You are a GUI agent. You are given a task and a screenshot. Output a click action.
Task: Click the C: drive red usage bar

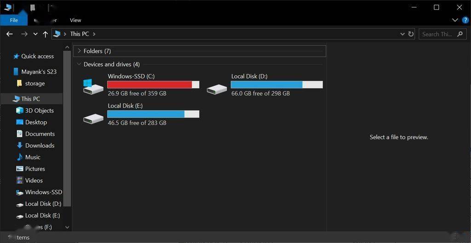[x=149, y=85]
